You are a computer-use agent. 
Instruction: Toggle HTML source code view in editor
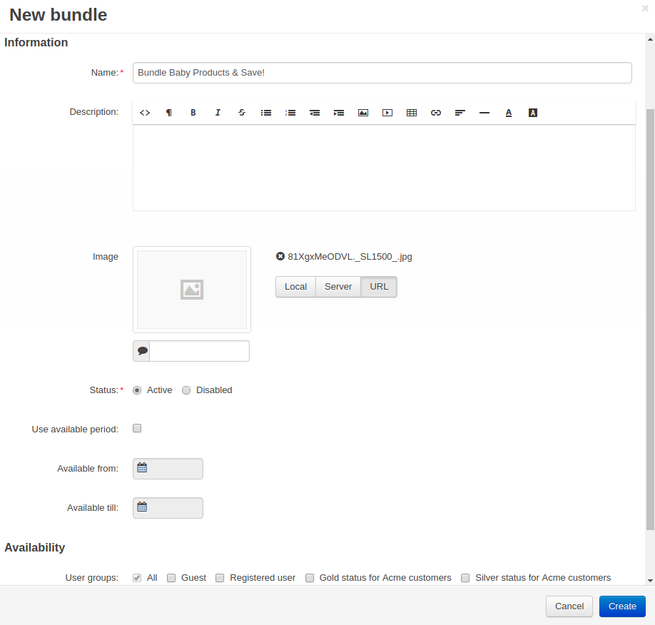pos(145,113)
